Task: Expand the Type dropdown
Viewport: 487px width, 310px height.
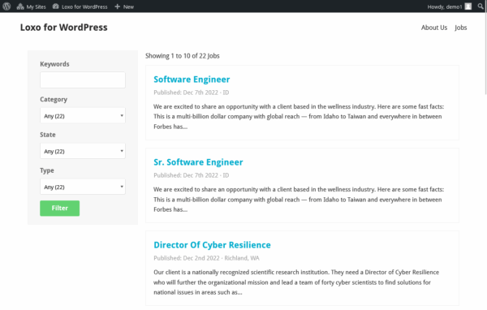Action: [x=83, y=187]
